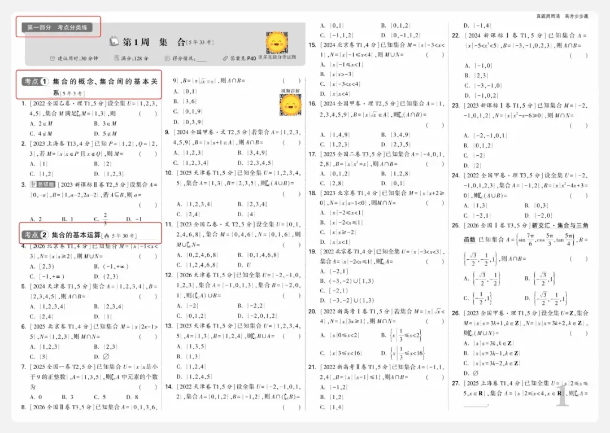Select the "第一部分 考点分类练" banner
The width and height of the screenshot is (610, 433).
57,27
